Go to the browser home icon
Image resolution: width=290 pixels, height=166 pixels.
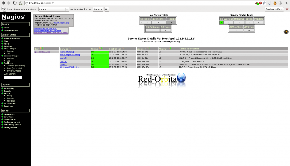[21, 3]
